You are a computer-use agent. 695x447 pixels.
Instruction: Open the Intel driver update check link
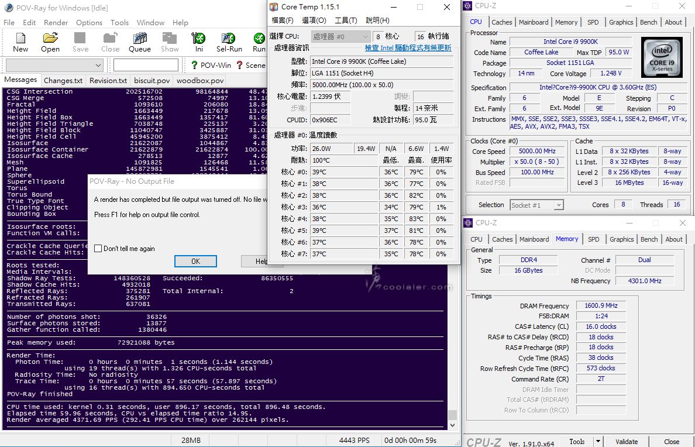(x=408, y=48)
